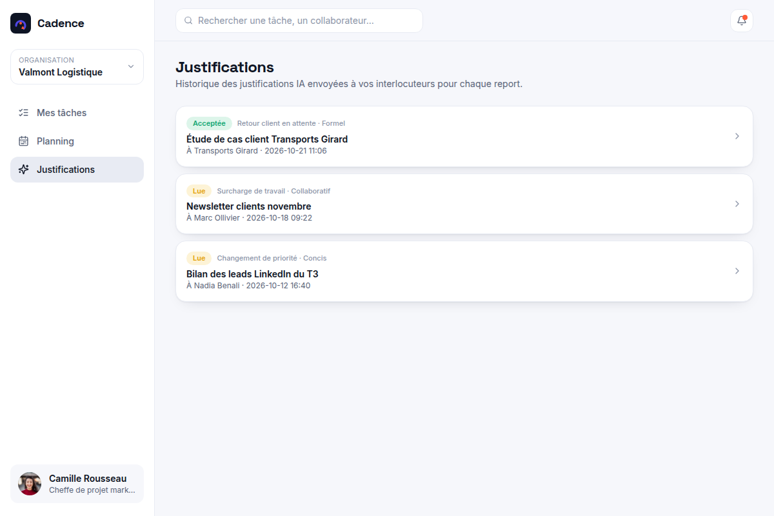
Task: Click "Changement de priorité · Concis" text
Action: point(272,258)
